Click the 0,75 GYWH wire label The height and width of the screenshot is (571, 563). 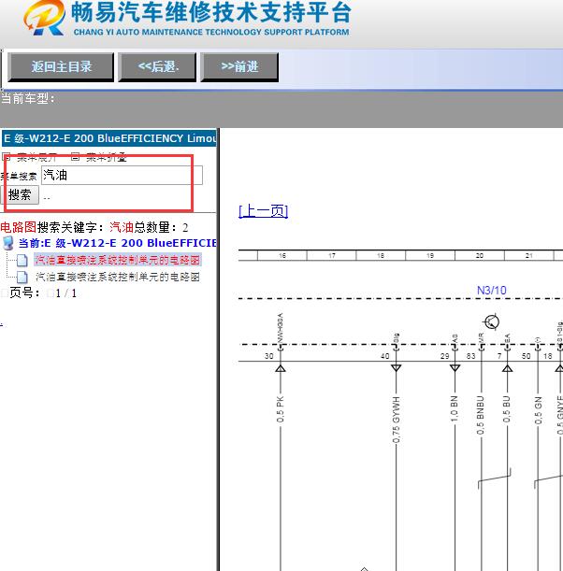(x=397, y=420)
